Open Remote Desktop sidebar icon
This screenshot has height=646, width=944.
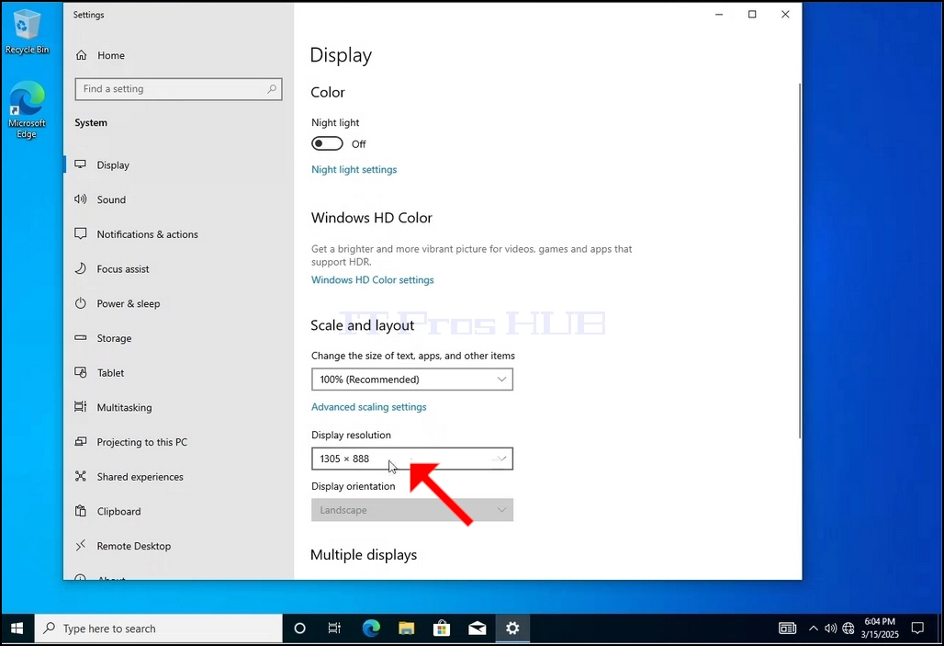[x=81, y=545]
